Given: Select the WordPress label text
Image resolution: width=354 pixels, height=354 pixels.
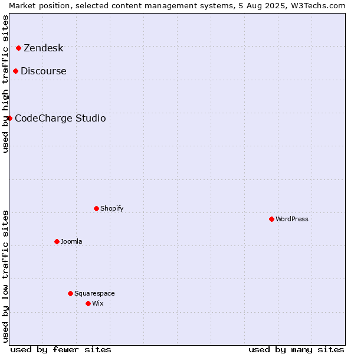Looking at the screenshot, I should pyautogui.click(x=292, y=219).
